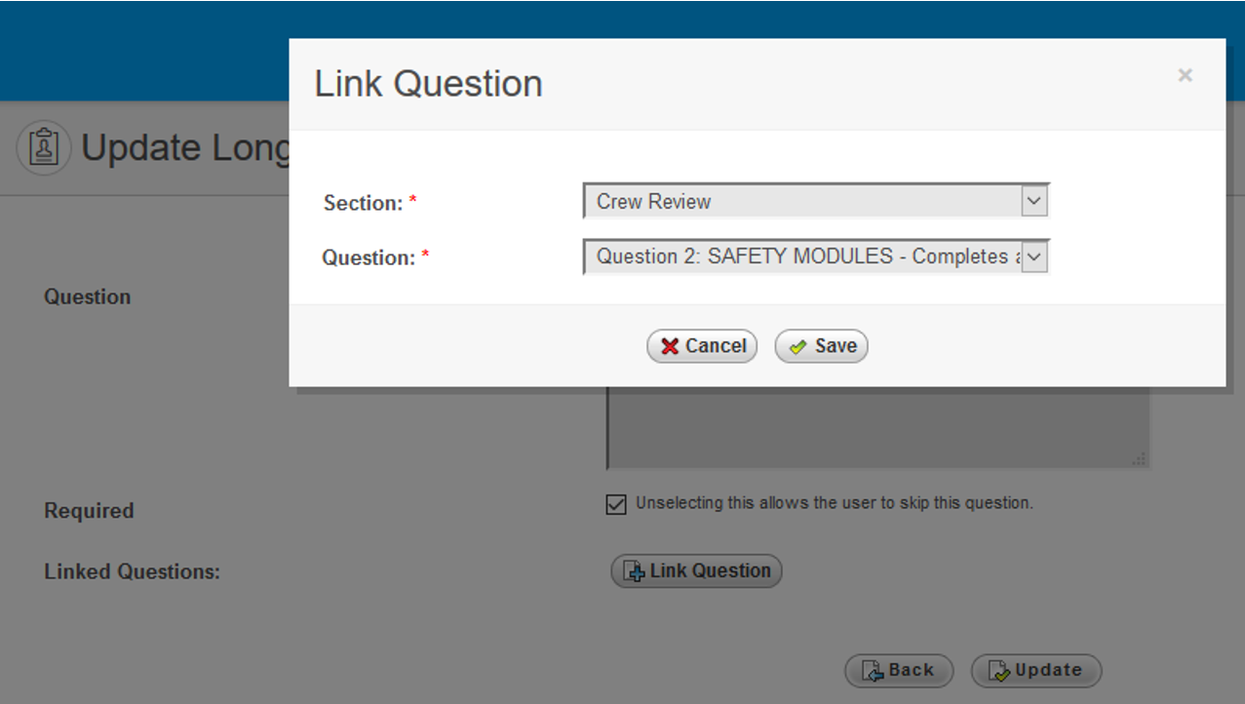Viewport: 1245px width, 704px height.
Task: Open the Question dropdown with SAFETY MODULES
Action: tap(801, 256)
